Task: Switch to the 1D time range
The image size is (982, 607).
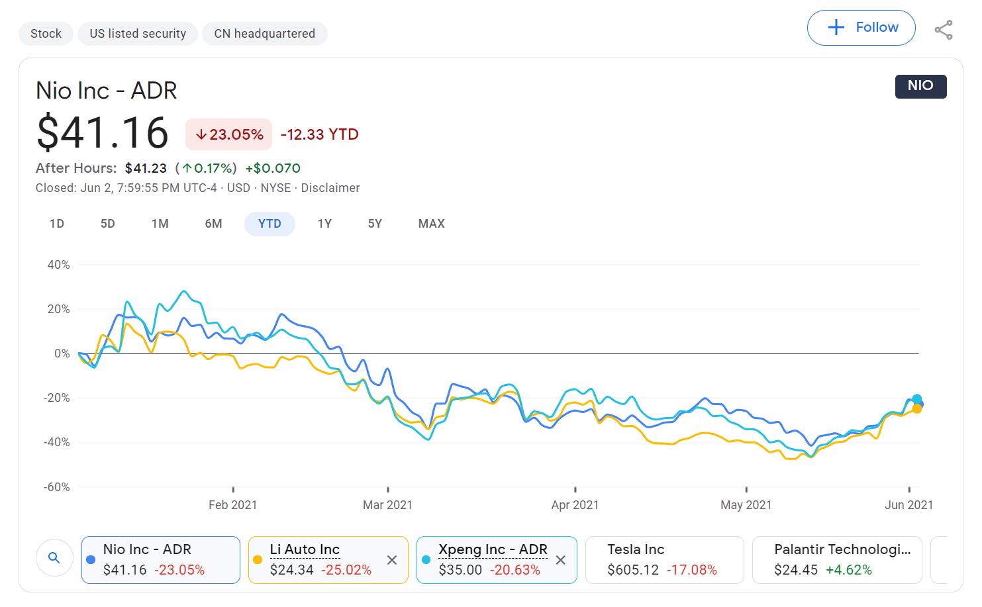Action: click(x=57, y=224)
